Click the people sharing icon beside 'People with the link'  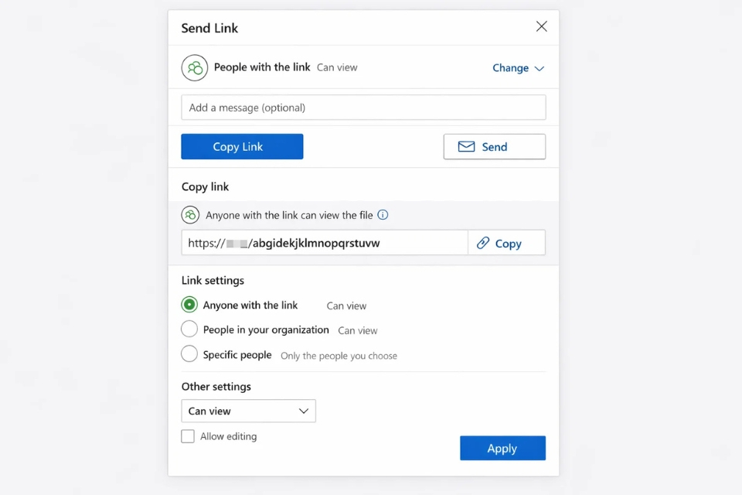click(x=194, y=67)
